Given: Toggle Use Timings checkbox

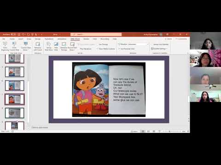Looking at the screenshot, I should coord(102,44).
